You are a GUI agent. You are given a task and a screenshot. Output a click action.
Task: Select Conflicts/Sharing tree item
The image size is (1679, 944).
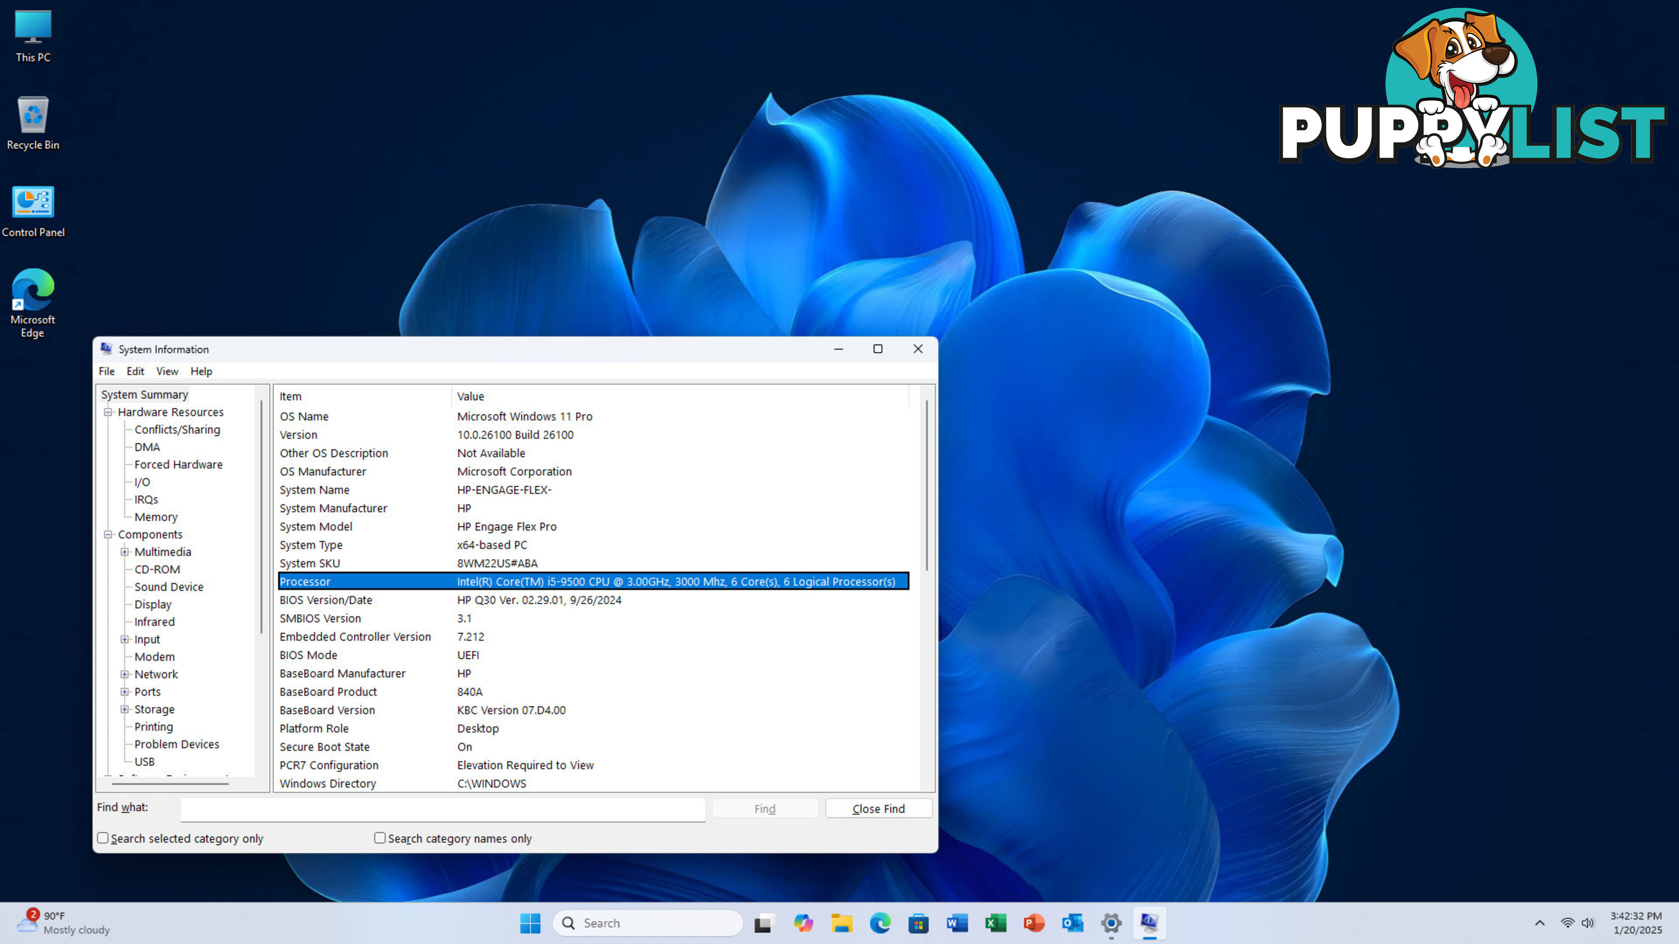point(177,429)
